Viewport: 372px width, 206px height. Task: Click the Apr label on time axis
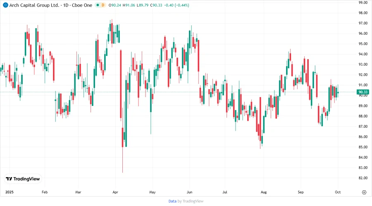pos(115,192)
